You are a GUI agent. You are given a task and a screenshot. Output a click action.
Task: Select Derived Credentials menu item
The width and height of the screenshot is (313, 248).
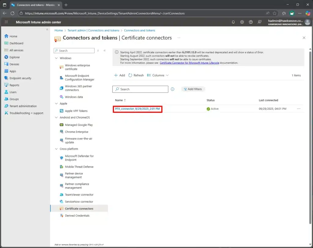click(x=77, y=216)
